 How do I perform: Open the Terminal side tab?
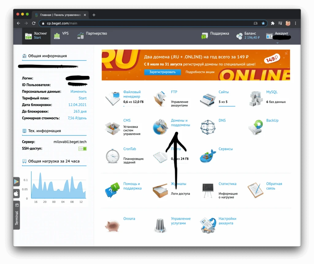17,215
